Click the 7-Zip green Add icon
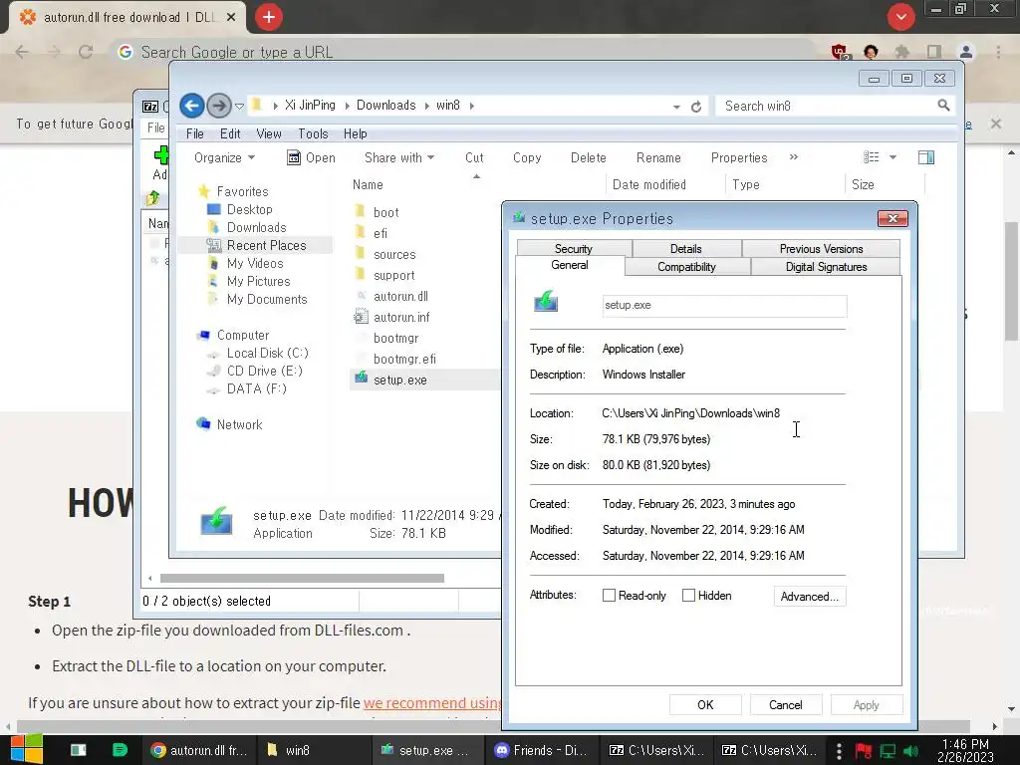This screenshot has width=1020, height=765. tap(160, 155)
